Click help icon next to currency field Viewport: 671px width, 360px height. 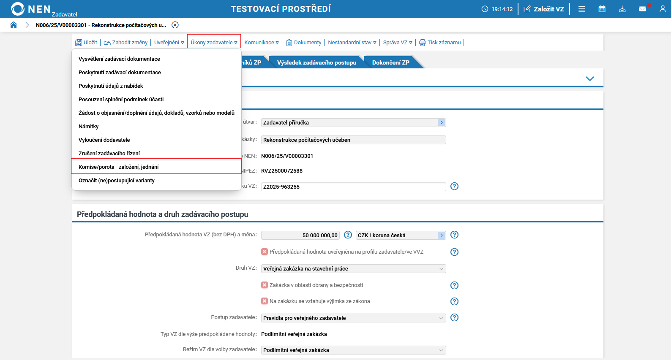(x=454, y=235)
